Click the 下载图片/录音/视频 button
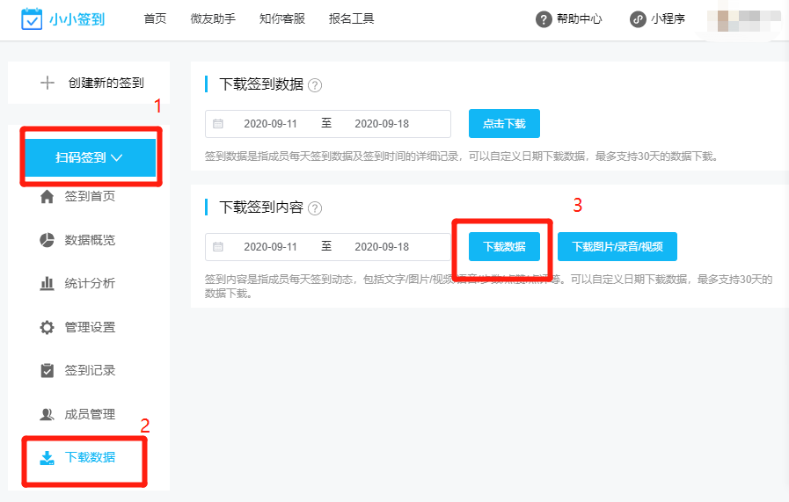 [x=617, y=246]
